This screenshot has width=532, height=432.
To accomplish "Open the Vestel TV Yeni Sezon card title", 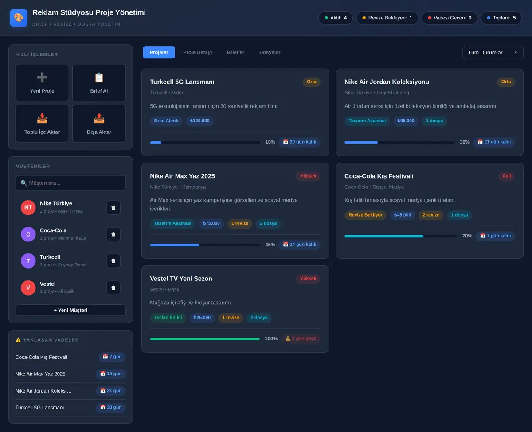I will [x=181, y=279].
